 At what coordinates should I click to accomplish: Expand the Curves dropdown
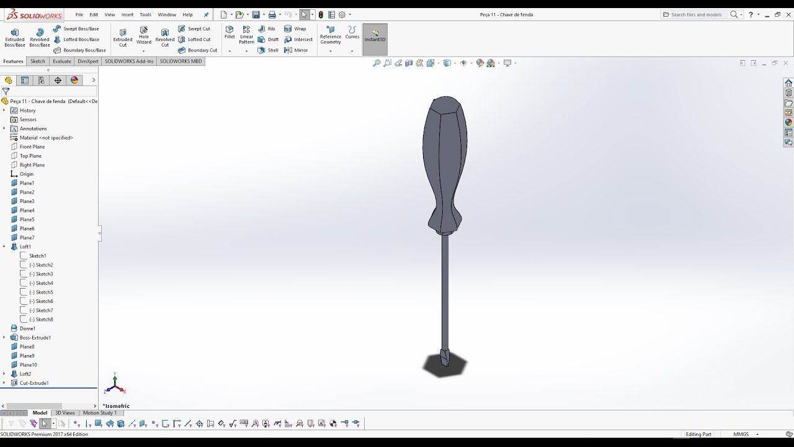[x=352, y=51]
